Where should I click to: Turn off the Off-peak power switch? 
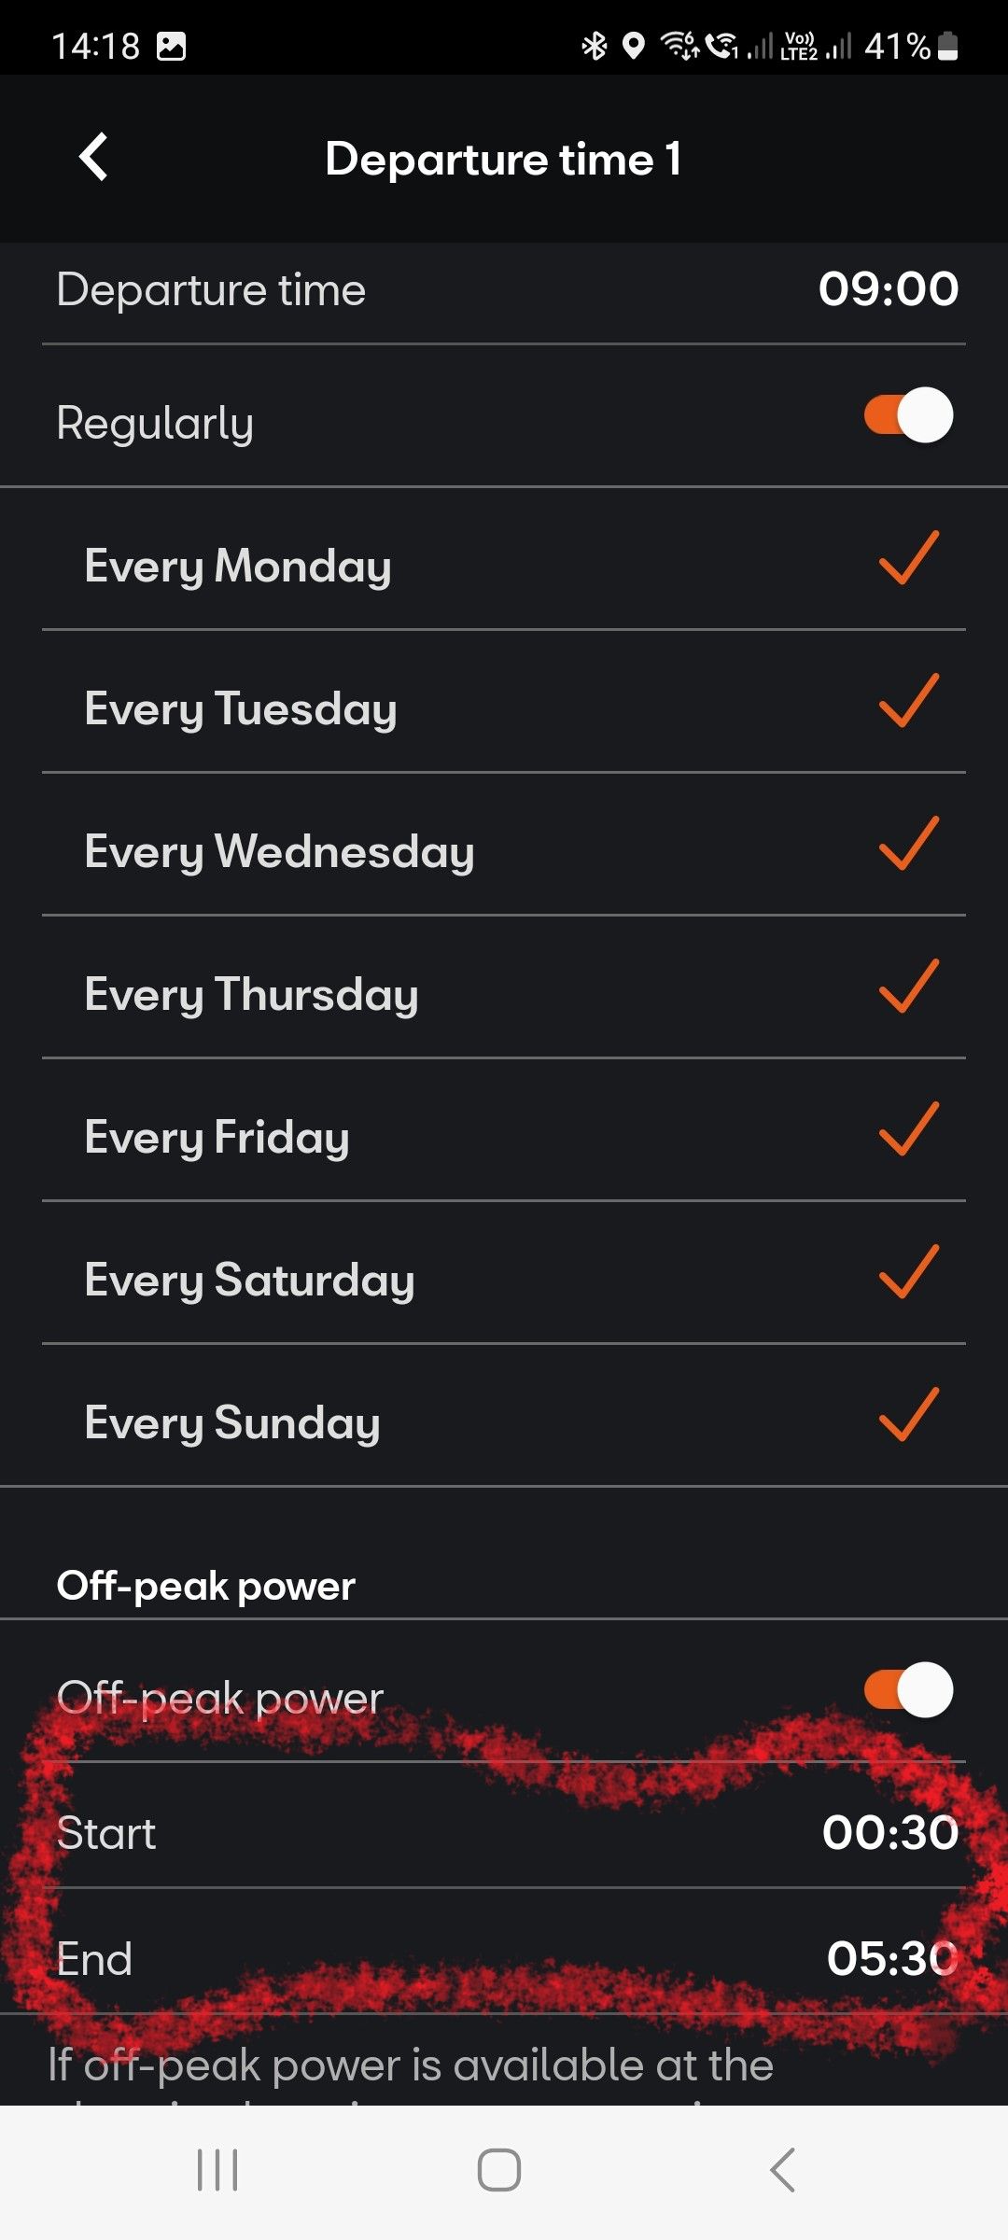click(x=907, y=1690)
